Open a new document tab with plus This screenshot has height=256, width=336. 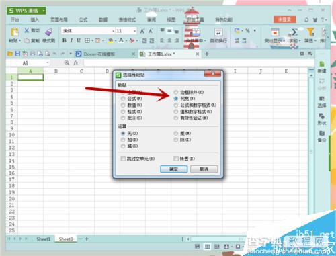pyautogui.click(x=207, y=54)
